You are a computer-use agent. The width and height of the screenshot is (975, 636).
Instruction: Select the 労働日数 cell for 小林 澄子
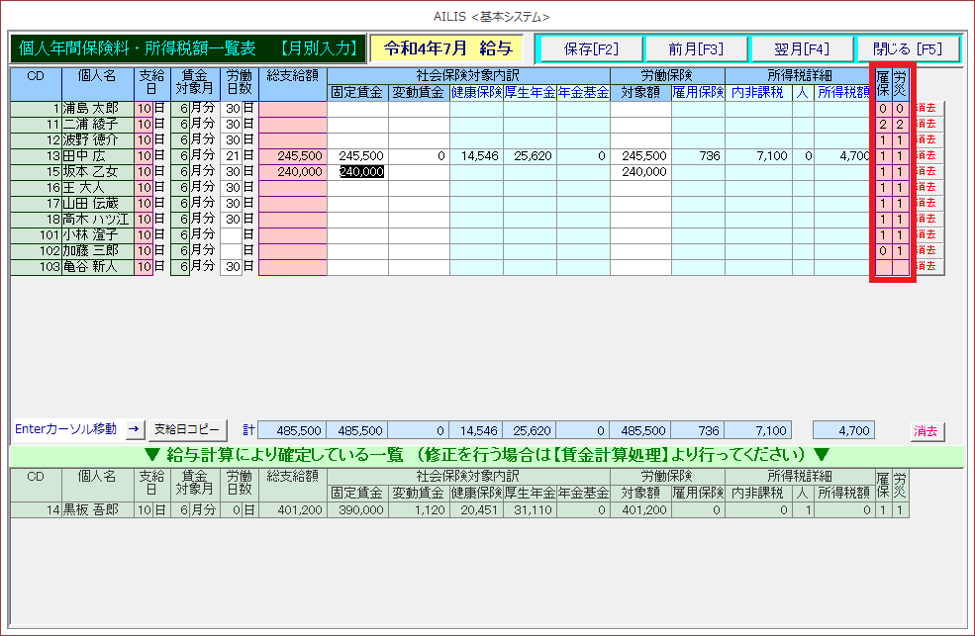(x=231, y=235)
